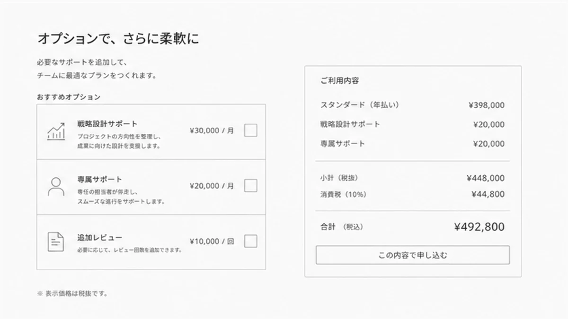Click the 小計（税抜） subtotal row
The width and height of the screenshot is (568, 319).
tap(412, 178)
